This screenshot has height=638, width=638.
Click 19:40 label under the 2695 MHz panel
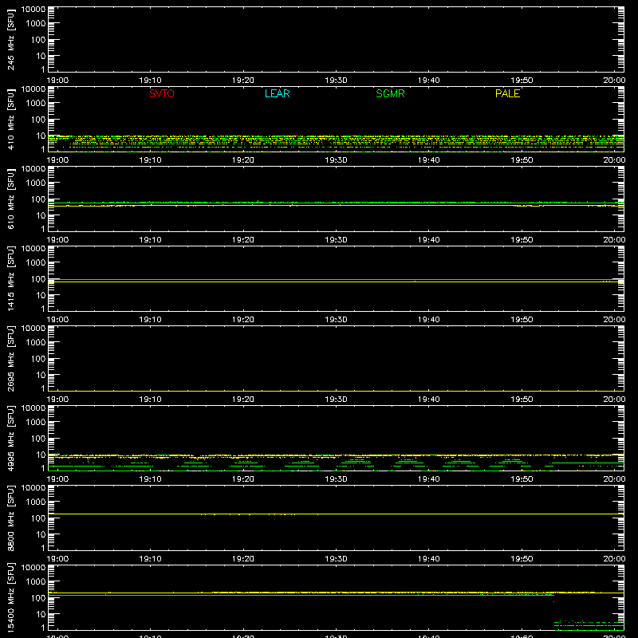(429, 400)
